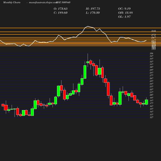The image size is (161, 161).
Task: Click the open price "O: 173.65"
Action: [x=61, y=9]
